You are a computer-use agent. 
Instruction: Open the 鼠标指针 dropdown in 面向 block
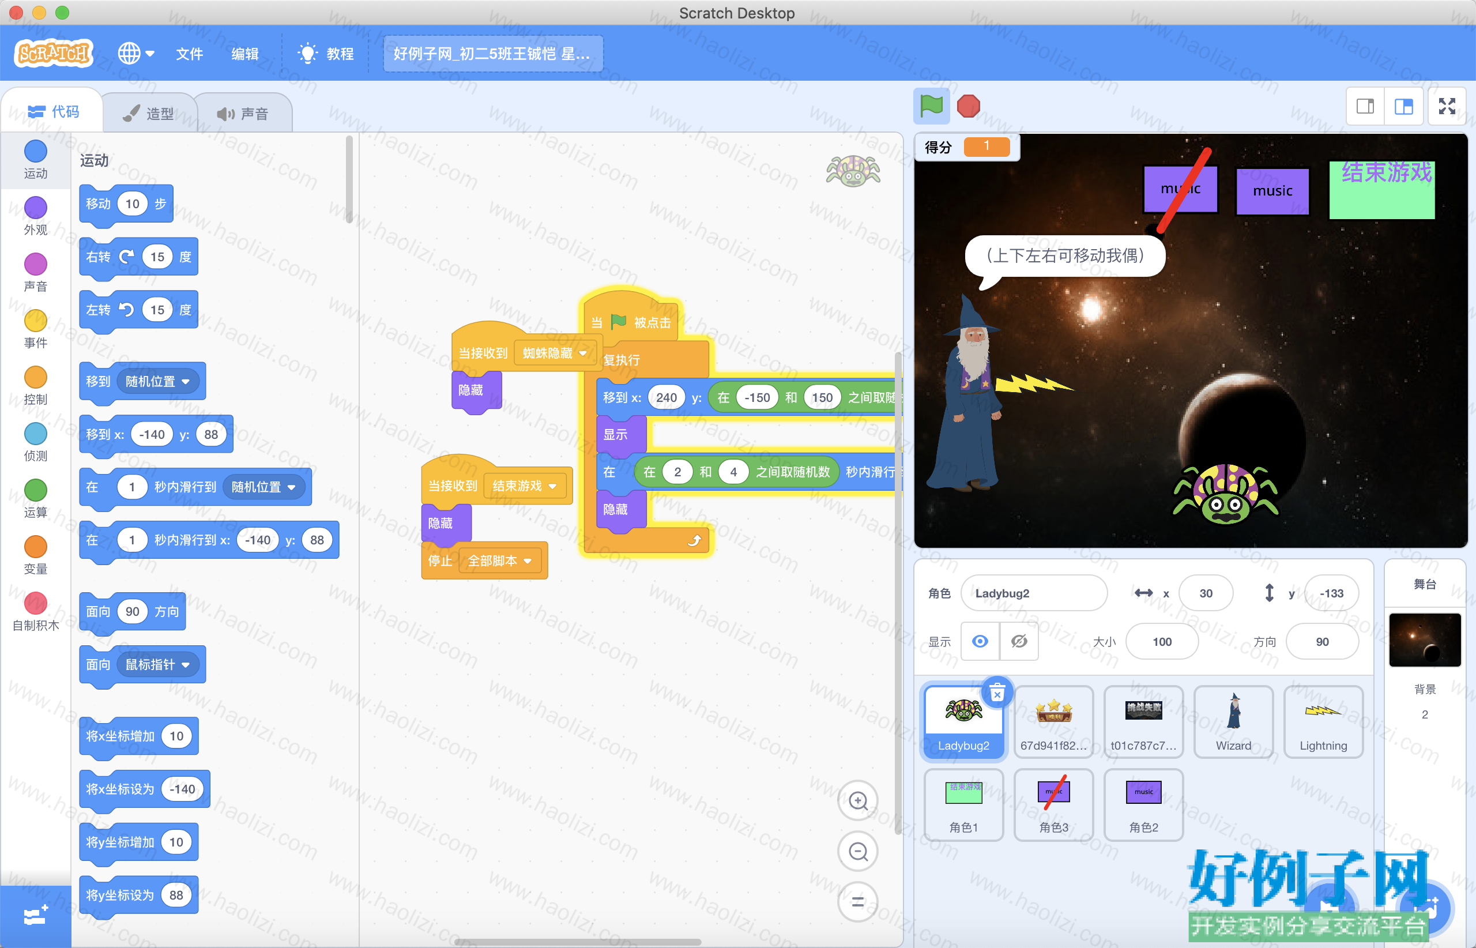tap(157, 664)
